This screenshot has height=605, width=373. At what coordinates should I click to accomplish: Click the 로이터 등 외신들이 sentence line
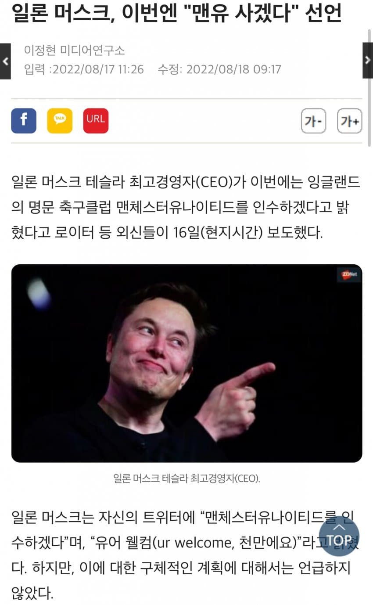click(x=167, y=232)
